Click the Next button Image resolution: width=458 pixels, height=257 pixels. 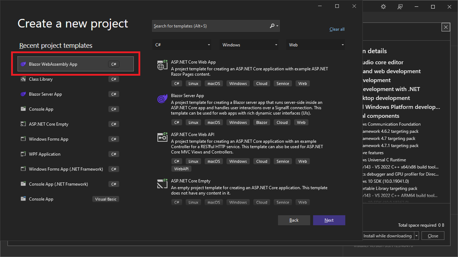coord(329,220)
